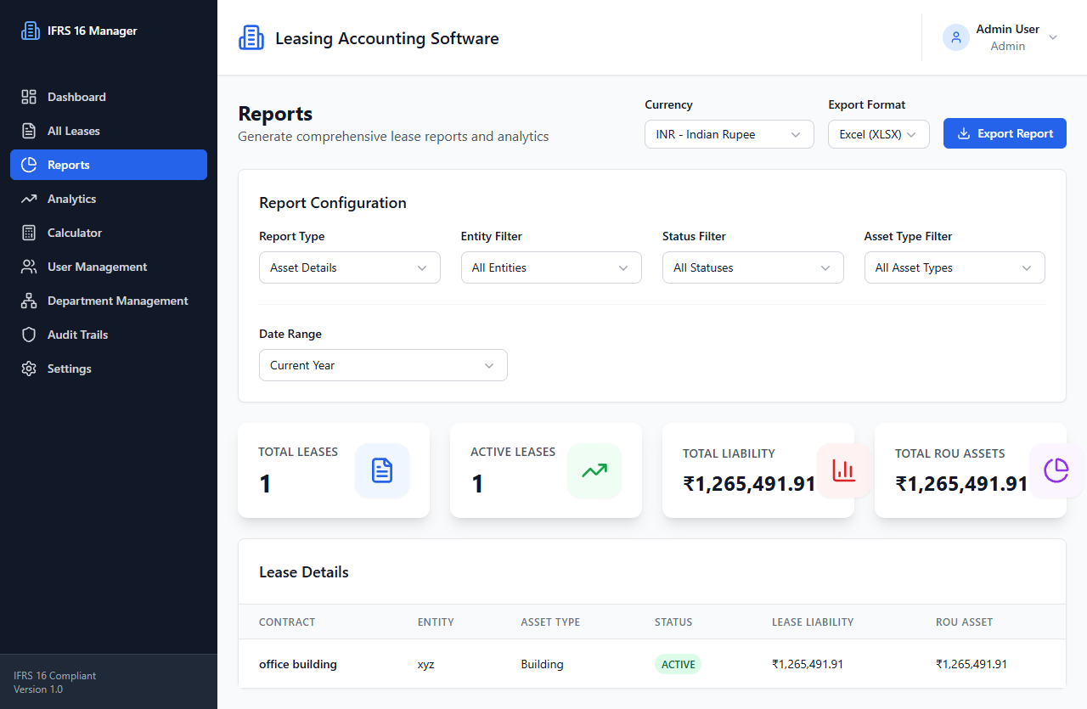Click the Audit Trails shield icon
This screenshot has width=1087, height=709.
29,335
